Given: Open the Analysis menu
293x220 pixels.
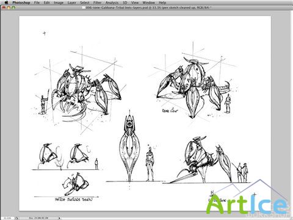Looking at the screenshot, I should click(112, 2).
